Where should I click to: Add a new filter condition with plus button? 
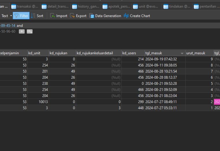(22, 31)
